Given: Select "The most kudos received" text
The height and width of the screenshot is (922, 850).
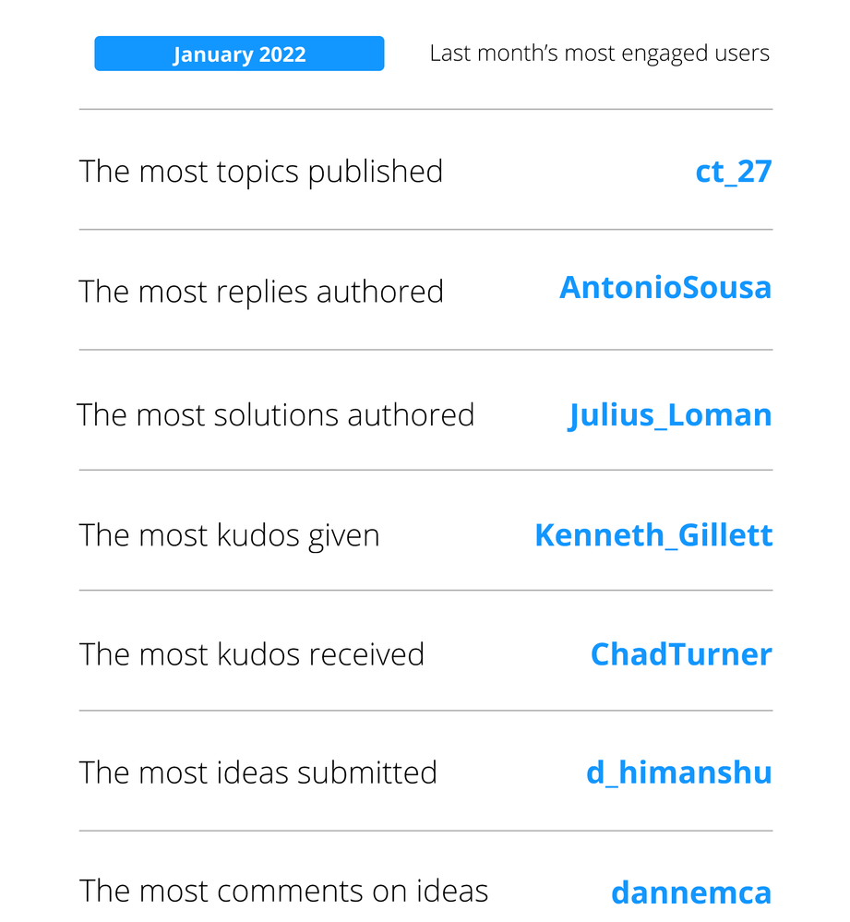Looking at the screenshot, I should click(x=252, y=654).
